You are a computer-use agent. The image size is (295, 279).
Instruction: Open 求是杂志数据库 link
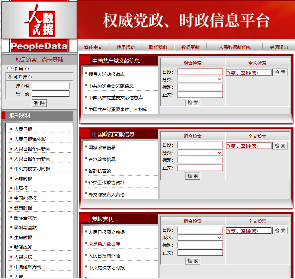pos(104,244)
